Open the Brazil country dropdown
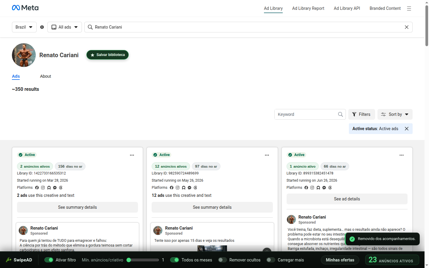The height and width of the screenshot is (268, 429). pos(24,27)
